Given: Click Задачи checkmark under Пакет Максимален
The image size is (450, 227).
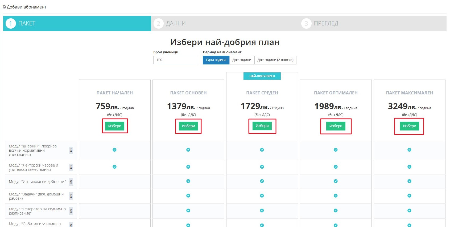Looking at the screenshot, I should point(409,196).
